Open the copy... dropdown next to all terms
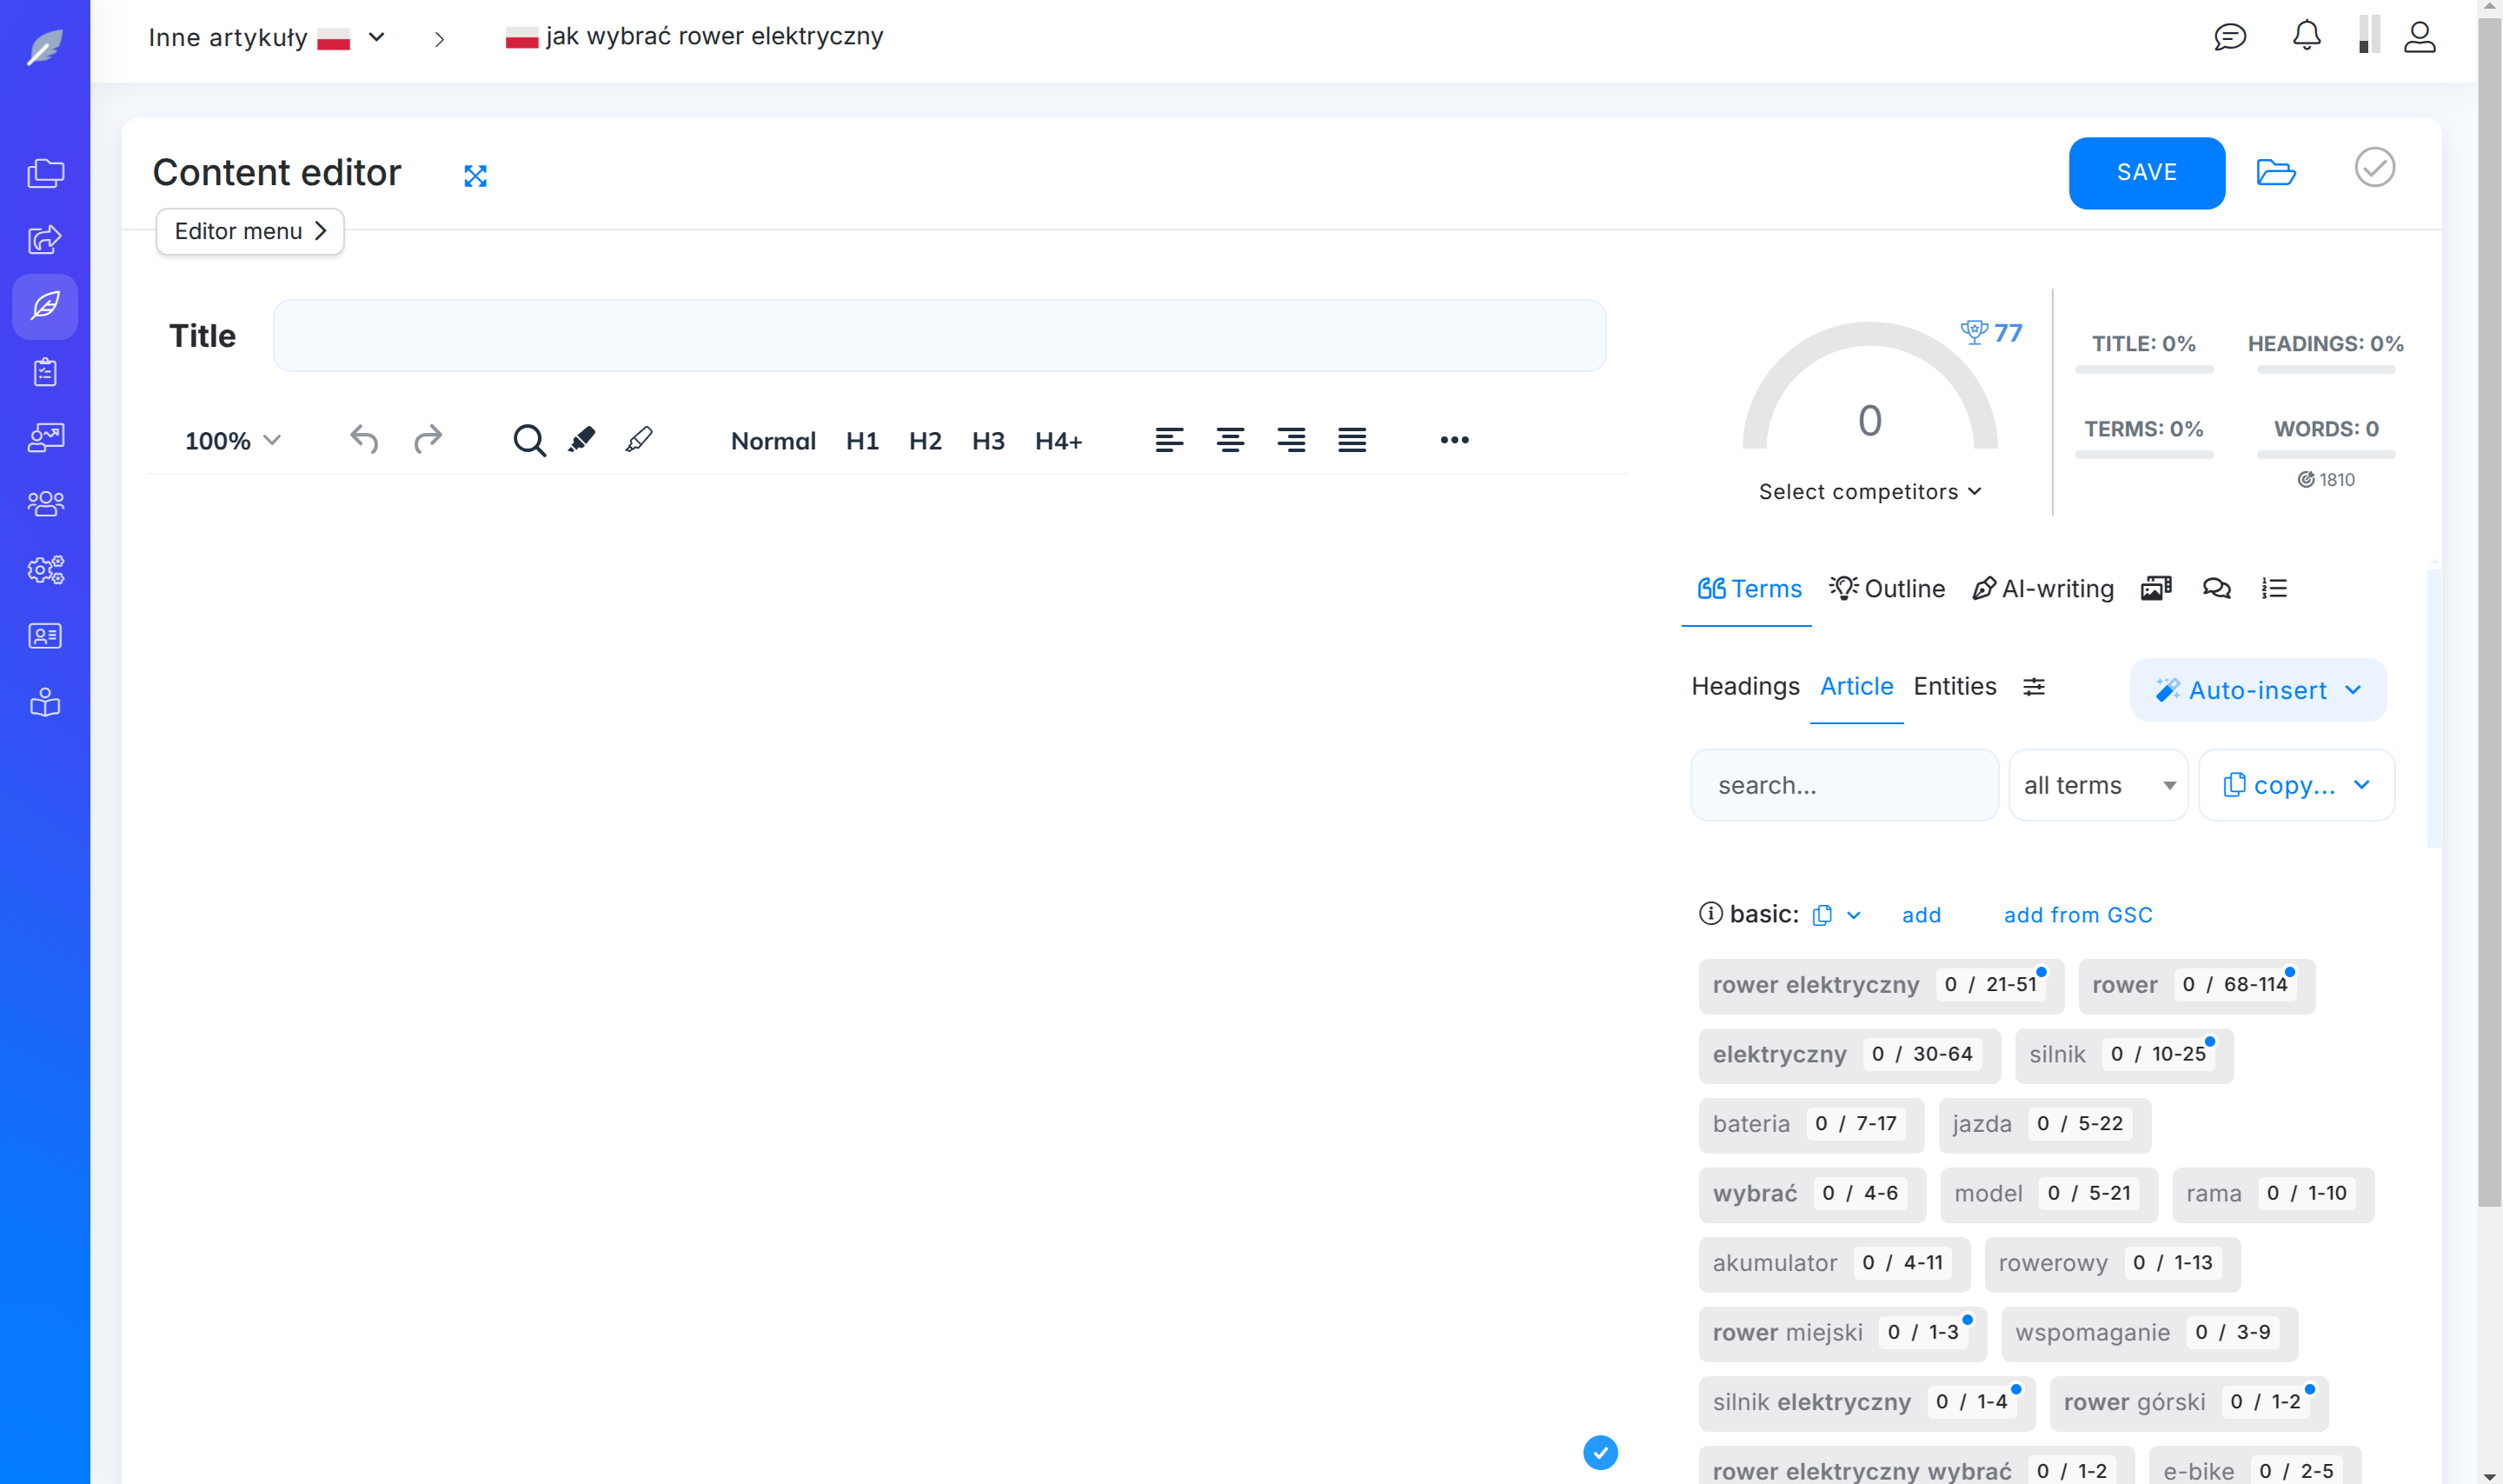 coord(2296,785)
